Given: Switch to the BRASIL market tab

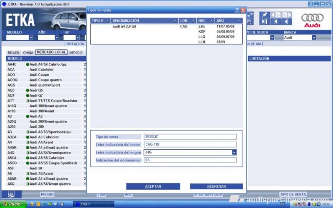Looking at the screenshot, I should click(x=14, y=53).
